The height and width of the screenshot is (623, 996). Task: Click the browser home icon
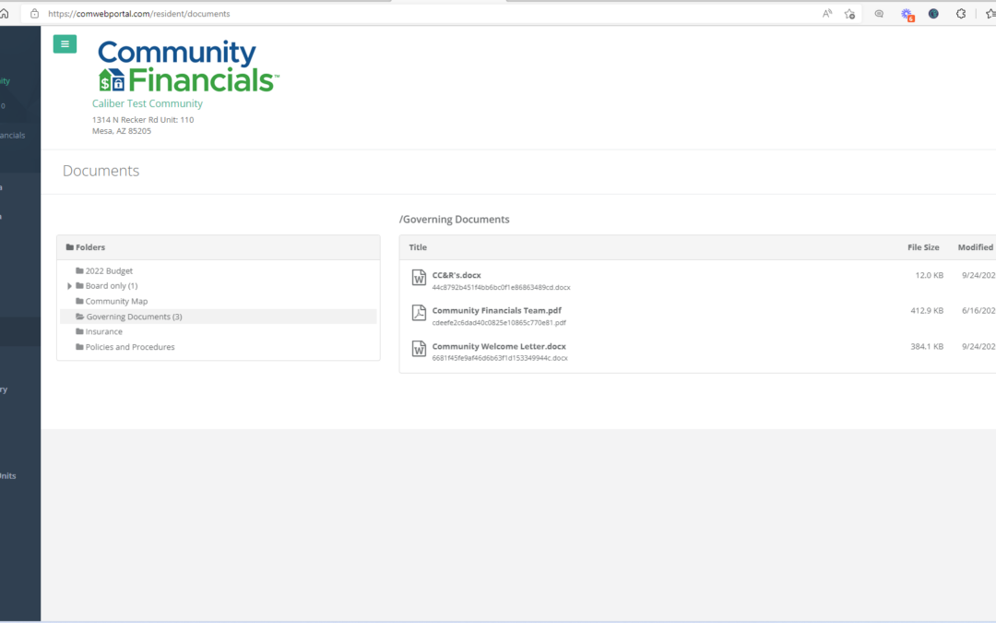5,14
